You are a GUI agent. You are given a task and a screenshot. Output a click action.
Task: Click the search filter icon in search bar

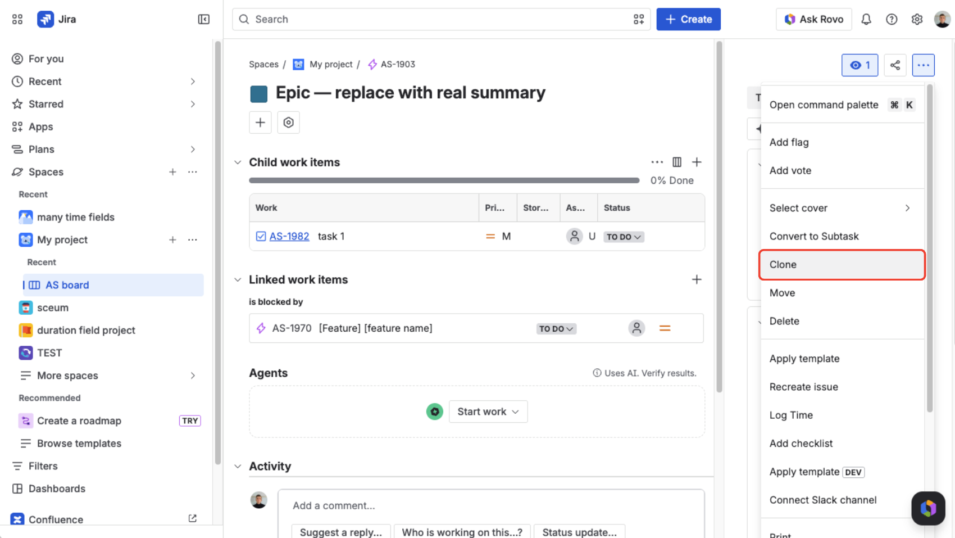pos(639,19)
